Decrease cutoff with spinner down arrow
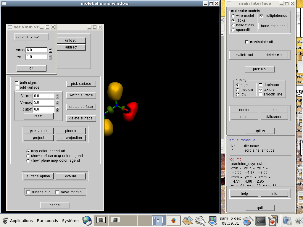This screenshot has width=303, height=227. tap(57, 111)
